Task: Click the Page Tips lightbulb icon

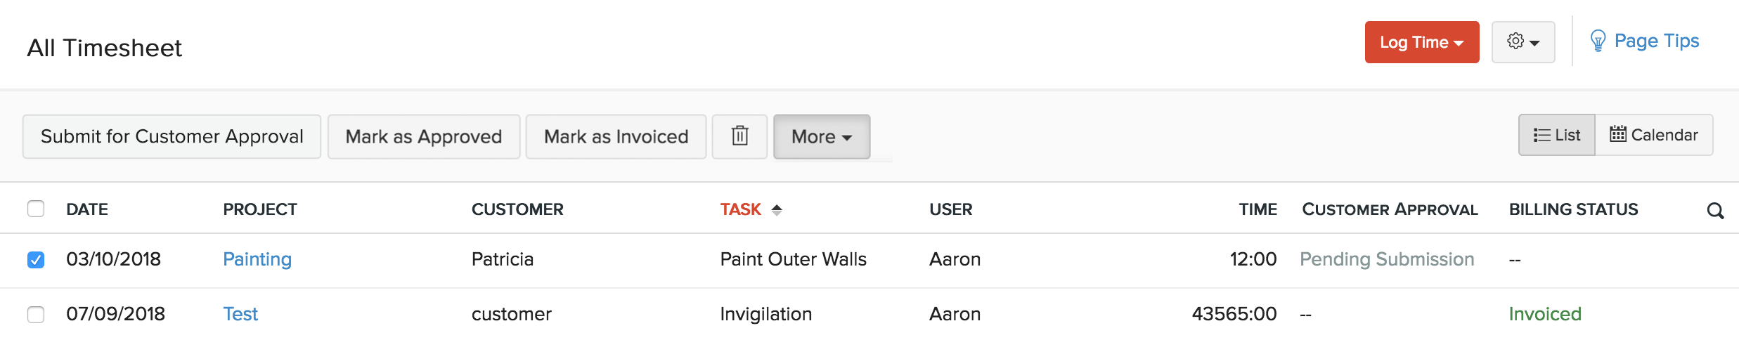Action: point(1598,41)
